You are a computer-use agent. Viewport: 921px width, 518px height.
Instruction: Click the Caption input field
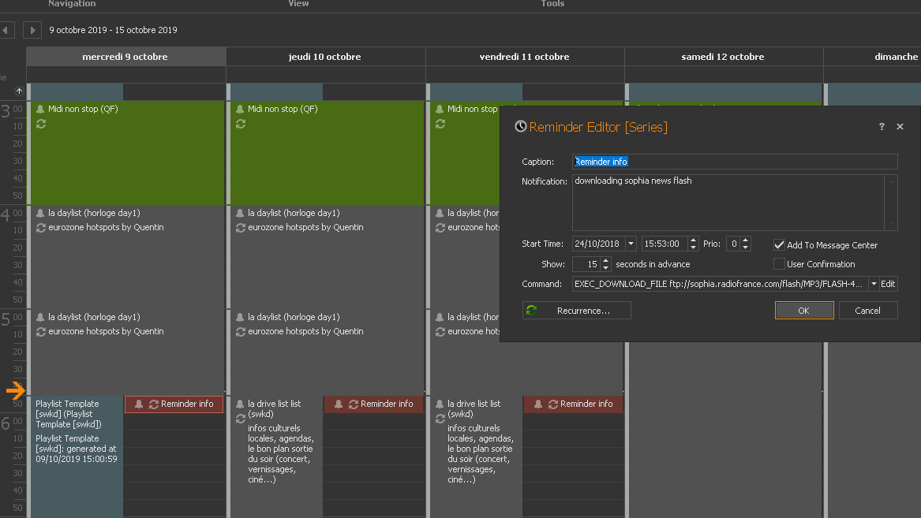(x=735, y=162)
